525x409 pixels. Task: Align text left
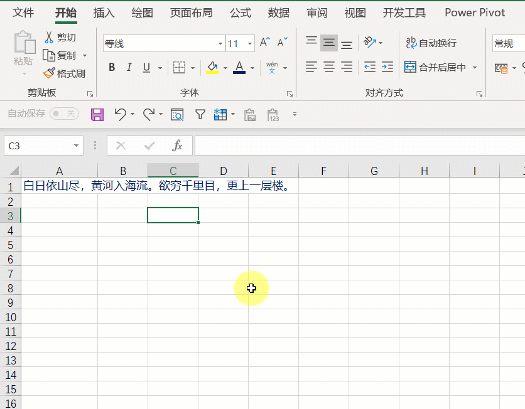point(311,67)
